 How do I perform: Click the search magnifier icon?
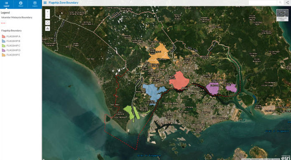(280, 3)
